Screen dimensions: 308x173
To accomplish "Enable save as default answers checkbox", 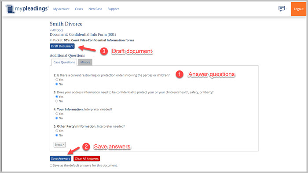I will (x=51, y=166).
